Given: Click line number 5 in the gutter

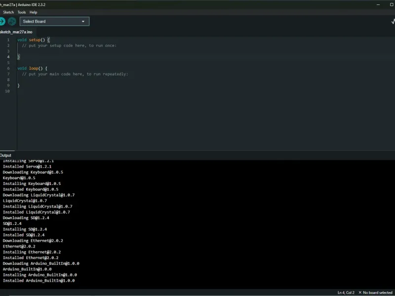Looking at the screenshot, I should pyautogui.click(x=8, y=63).
